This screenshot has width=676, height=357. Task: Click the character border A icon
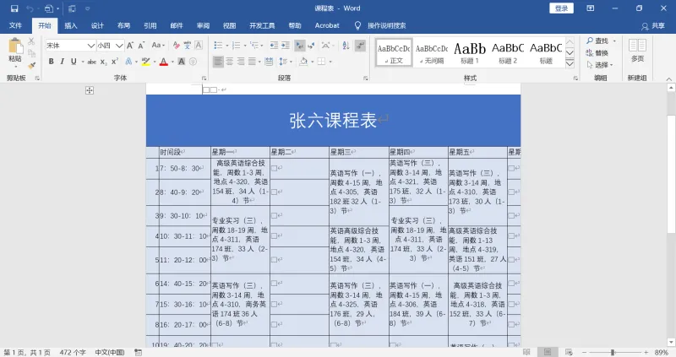199,46
